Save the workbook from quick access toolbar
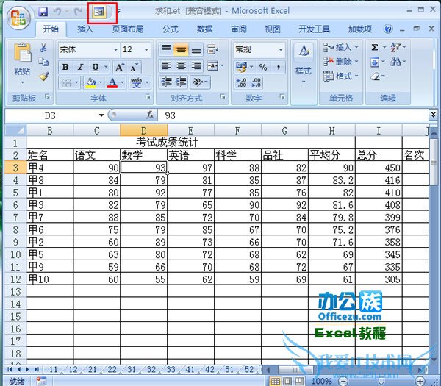 point(43,12)
